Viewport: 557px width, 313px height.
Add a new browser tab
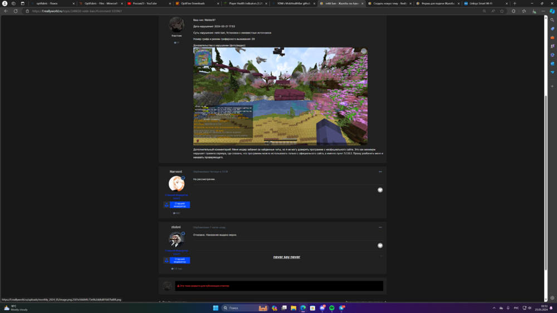click(x=515, y=3)
